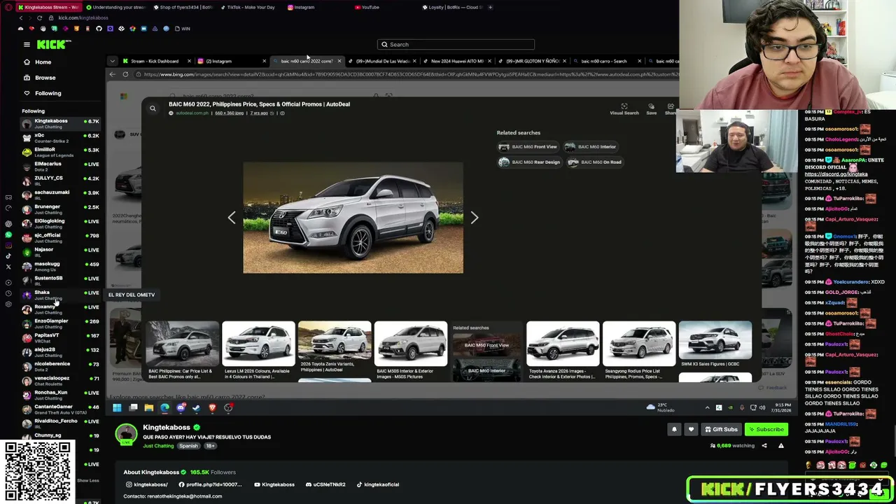Click the outer browser reload button

click(40, 17)
